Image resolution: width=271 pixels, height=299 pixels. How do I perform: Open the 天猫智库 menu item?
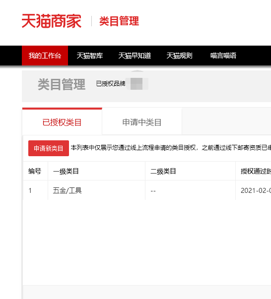pyautogui.click(x=90, y=56)
